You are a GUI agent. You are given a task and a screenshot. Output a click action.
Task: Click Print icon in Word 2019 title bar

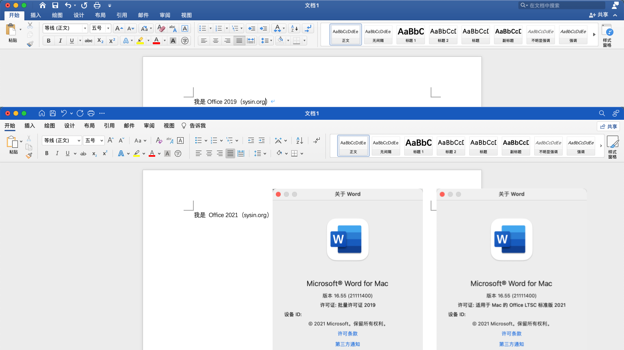[97, 5]
